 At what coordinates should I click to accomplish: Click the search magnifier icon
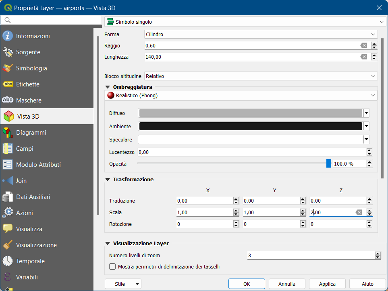[x=8, y=20]
